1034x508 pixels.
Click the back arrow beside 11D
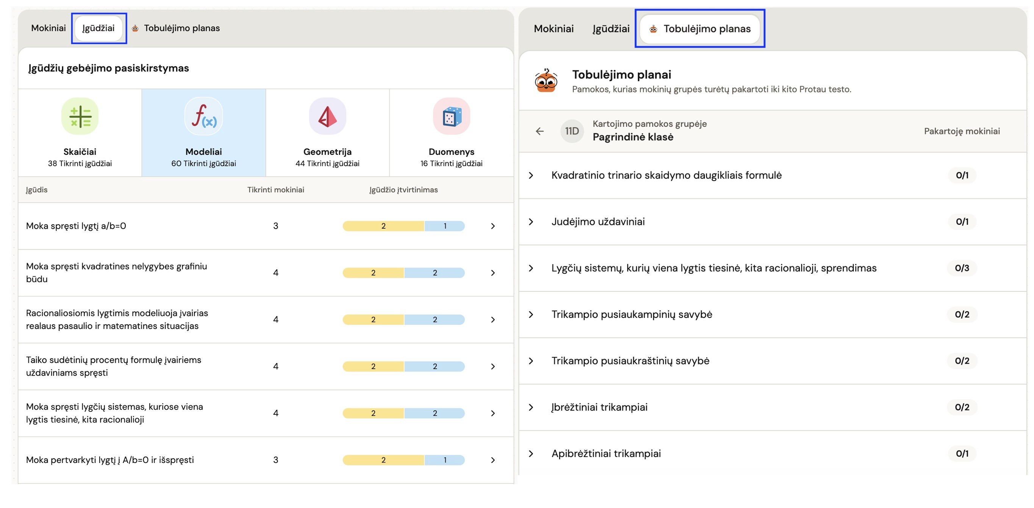point(539,131)
